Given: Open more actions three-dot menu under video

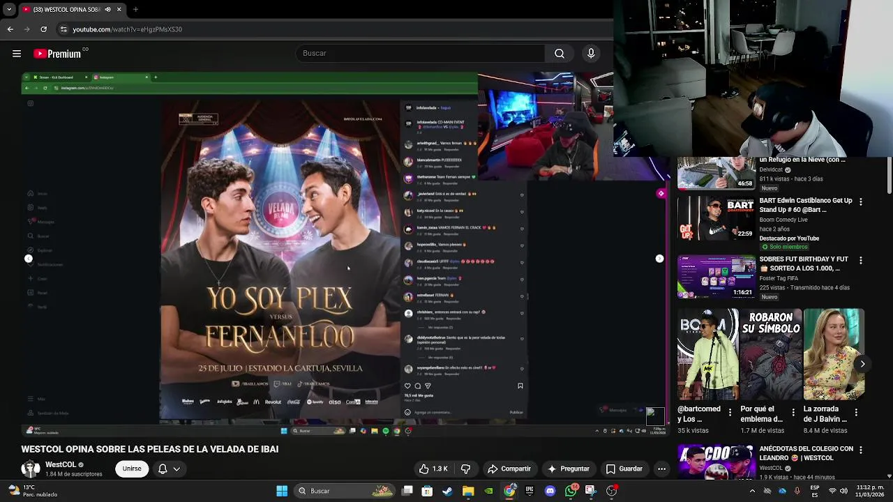Looking at the screenshot, I should tap(661, 469).
